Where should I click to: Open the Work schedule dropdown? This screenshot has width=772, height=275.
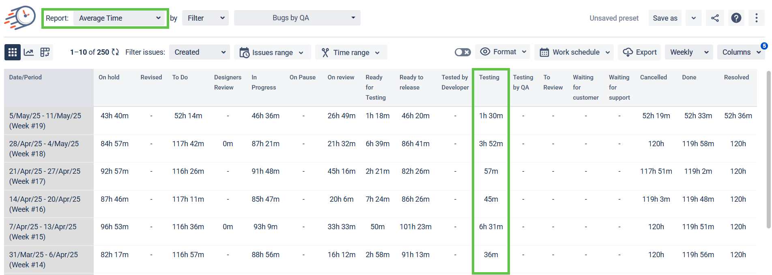coord(574,52)
